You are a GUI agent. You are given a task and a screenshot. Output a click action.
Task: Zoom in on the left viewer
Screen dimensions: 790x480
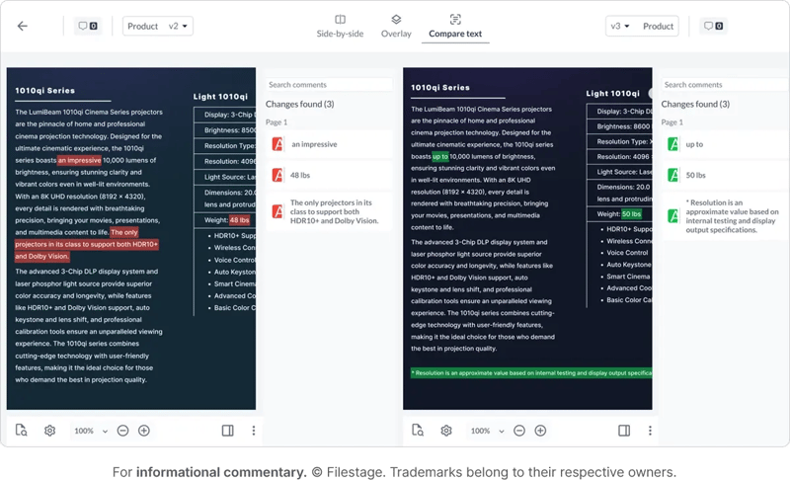click(144, 431)
